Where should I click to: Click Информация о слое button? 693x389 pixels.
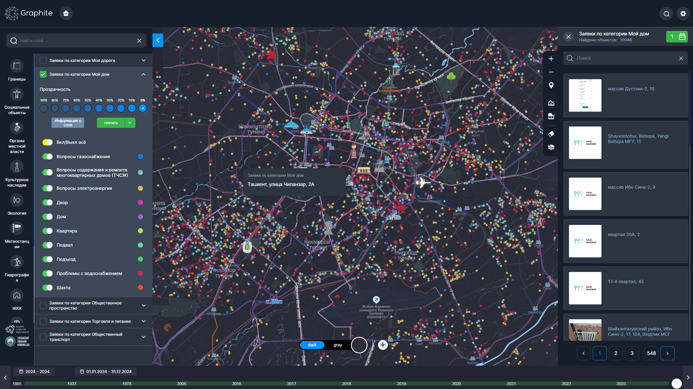tap(68, 123)
